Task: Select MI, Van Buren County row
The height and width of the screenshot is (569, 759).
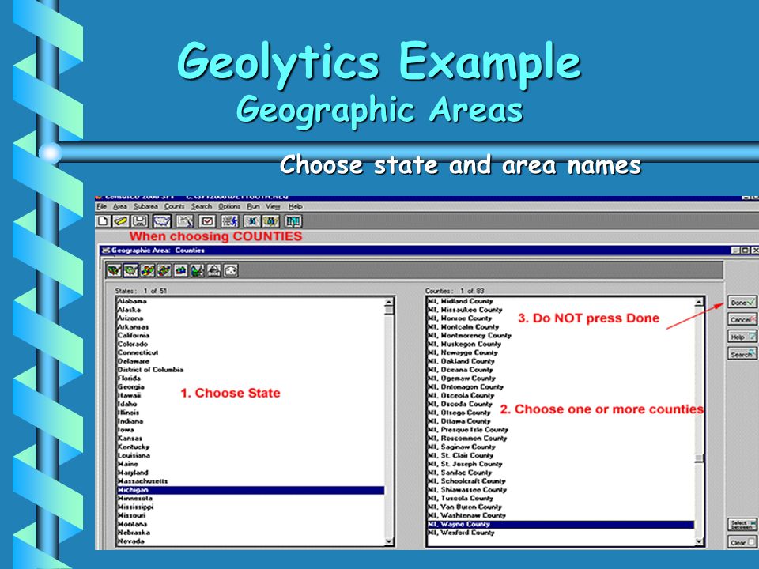Action: click(561, 507)
